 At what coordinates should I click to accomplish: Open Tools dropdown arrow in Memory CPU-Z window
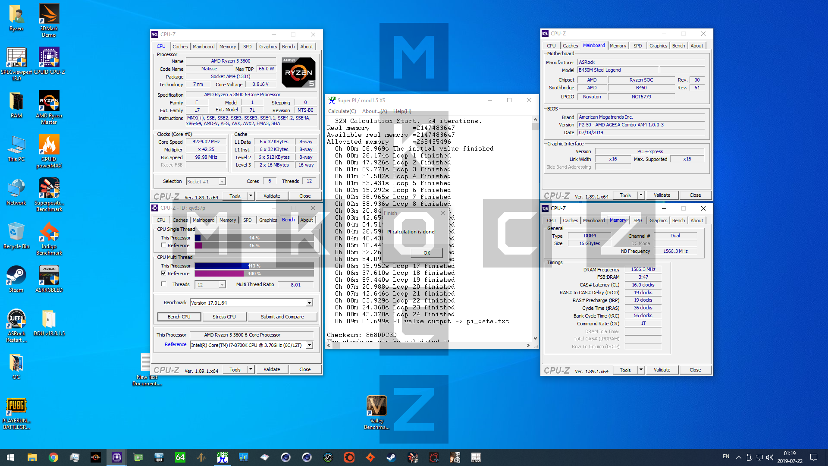[641, 370]
